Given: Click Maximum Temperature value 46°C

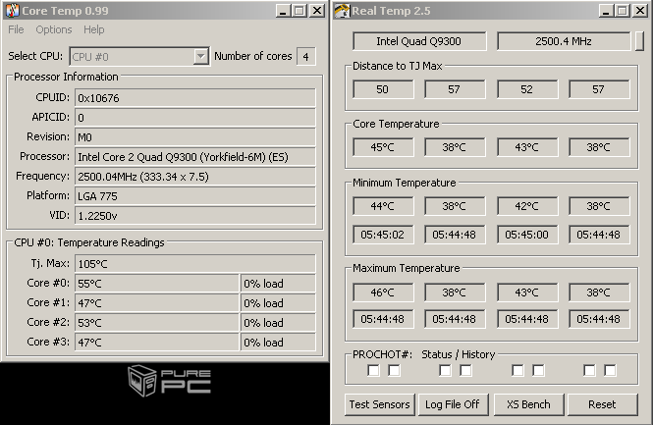Looking at the screenshot, I should 383,292.
